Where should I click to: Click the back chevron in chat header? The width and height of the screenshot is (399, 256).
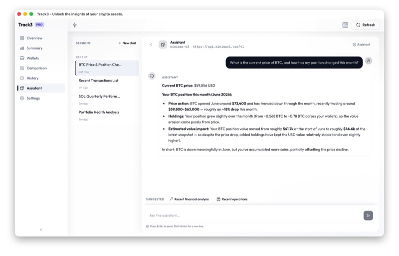tap(151, 45)
